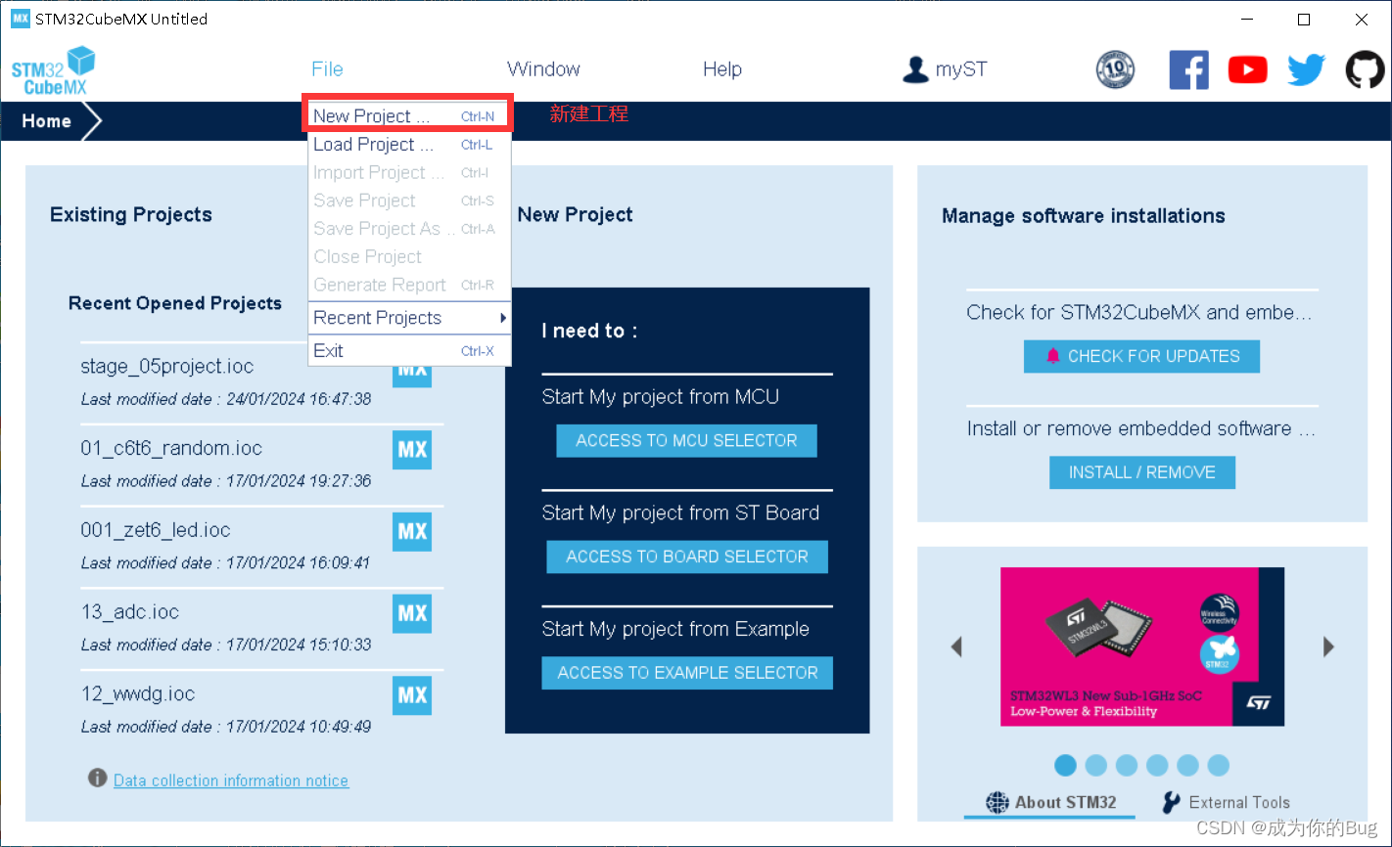Click the STM32CubeMX logo
1392x847 pixels.
tap(53, 70)
